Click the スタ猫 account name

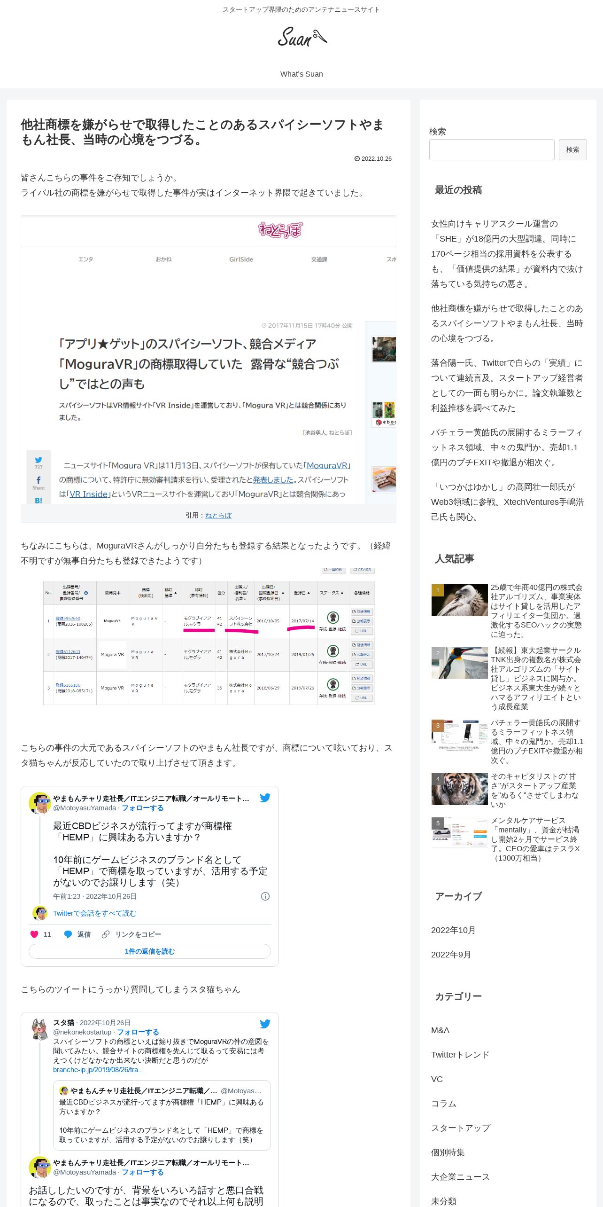(x=63, y=1023)
